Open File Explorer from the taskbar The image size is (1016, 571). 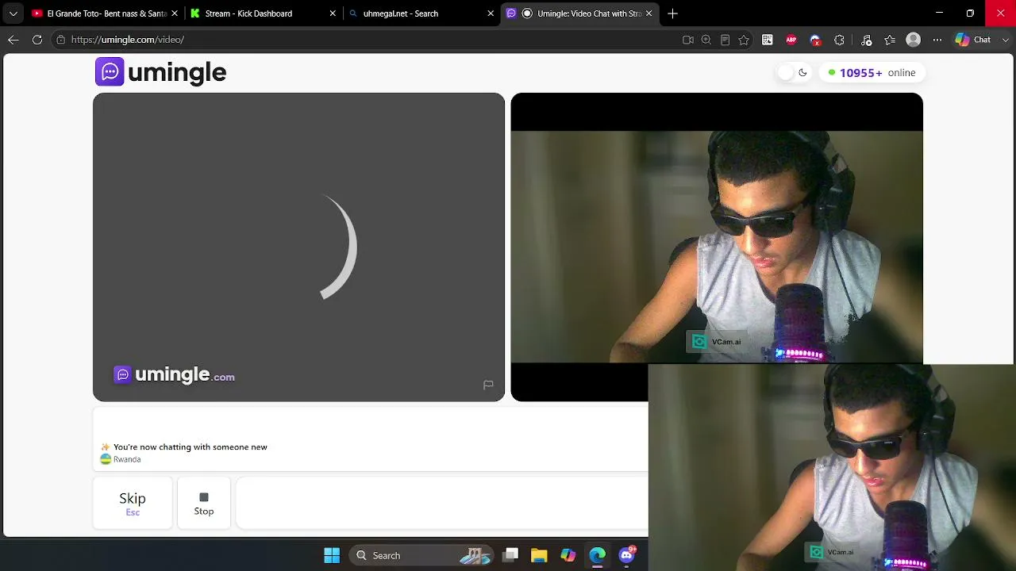[x=540, y=555]
